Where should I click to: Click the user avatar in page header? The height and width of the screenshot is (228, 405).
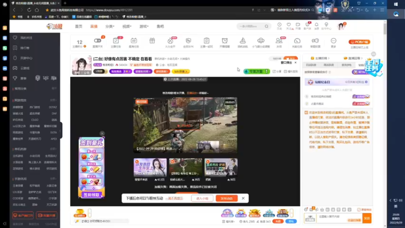pyautogui.click(x=341, y=26)
